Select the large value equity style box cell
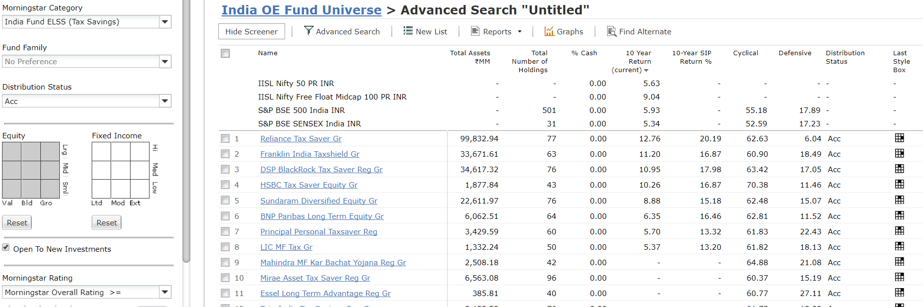Image resolution: width=923 pixels, height=307 pixels. click(x=12, y=152)
